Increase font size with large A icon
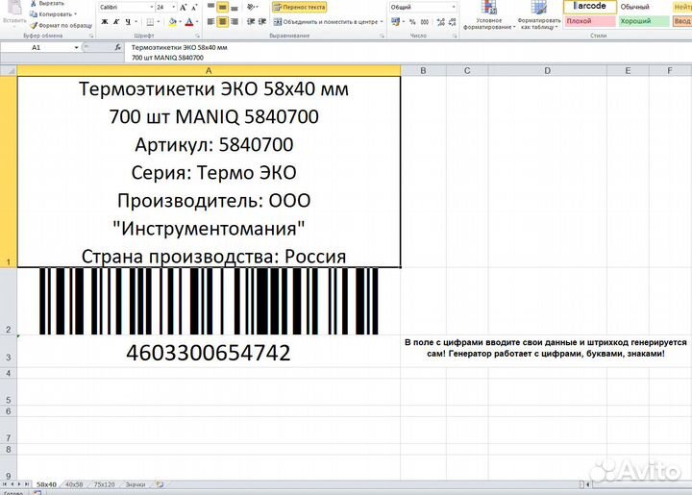This screenshot has height=495, width=692. [184, 8]
